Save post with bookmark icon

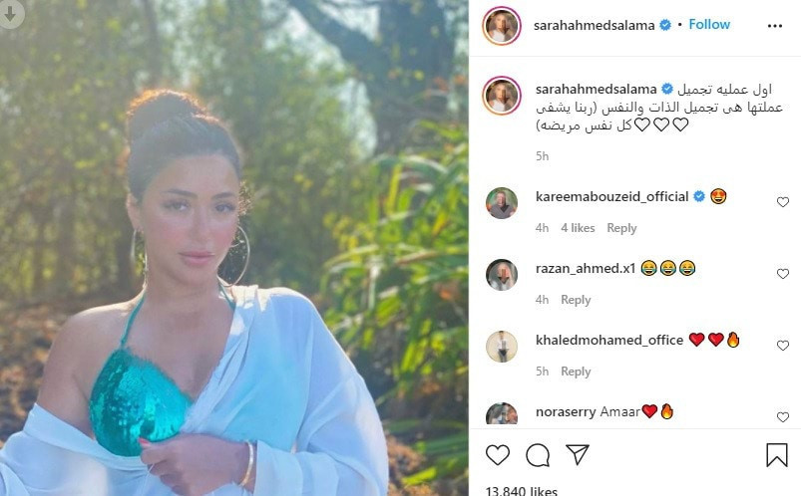click(x=776, y=454)
